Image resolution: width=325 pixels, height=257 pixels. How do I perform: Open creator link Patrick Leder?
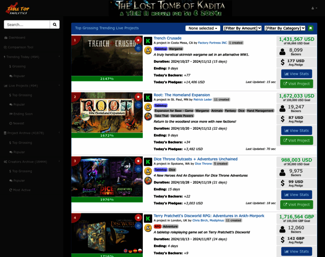pos(203,99)
